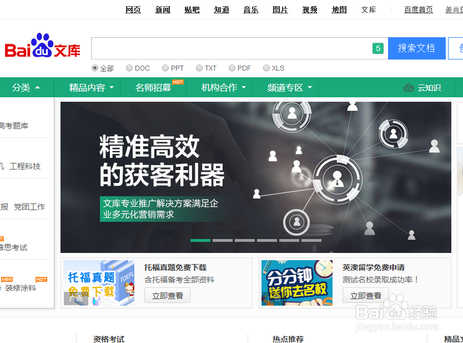Click the 热点推荐 section heading
The width and height of the screenshot is (463, 343).
click(x=288, y=339)
